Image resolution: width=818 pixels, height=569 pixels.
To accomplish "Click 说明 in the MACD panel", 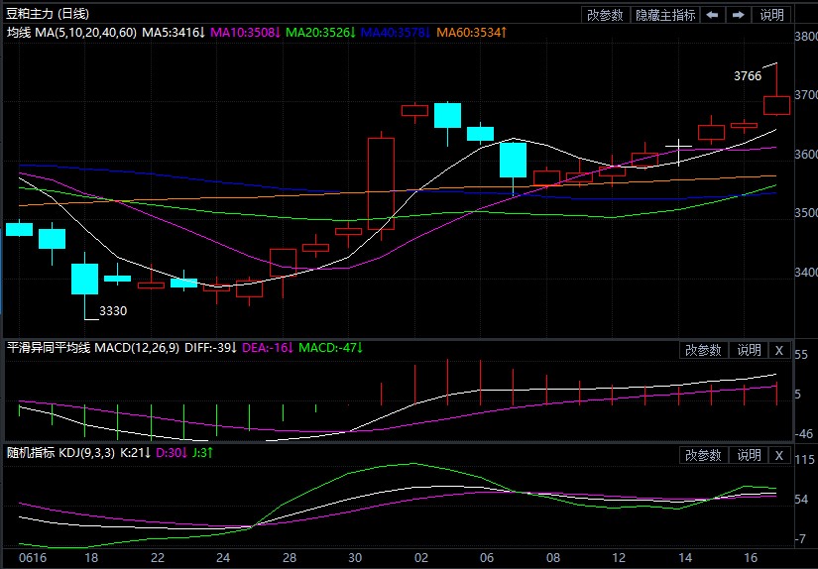I will pyautogui.click(x=748, y=350).
